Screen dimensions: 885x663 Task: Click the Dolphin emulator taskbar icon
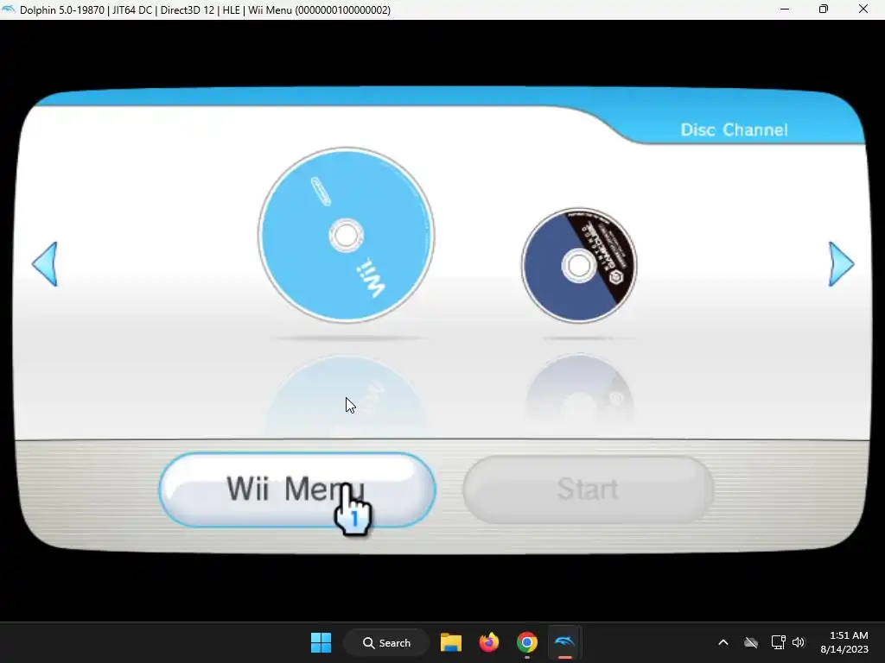[x=564, y=642]
